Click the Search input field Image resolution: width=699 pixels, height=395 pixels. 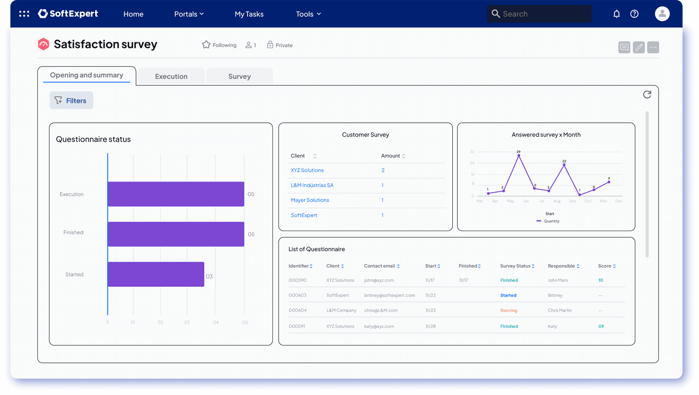(539, 14)
